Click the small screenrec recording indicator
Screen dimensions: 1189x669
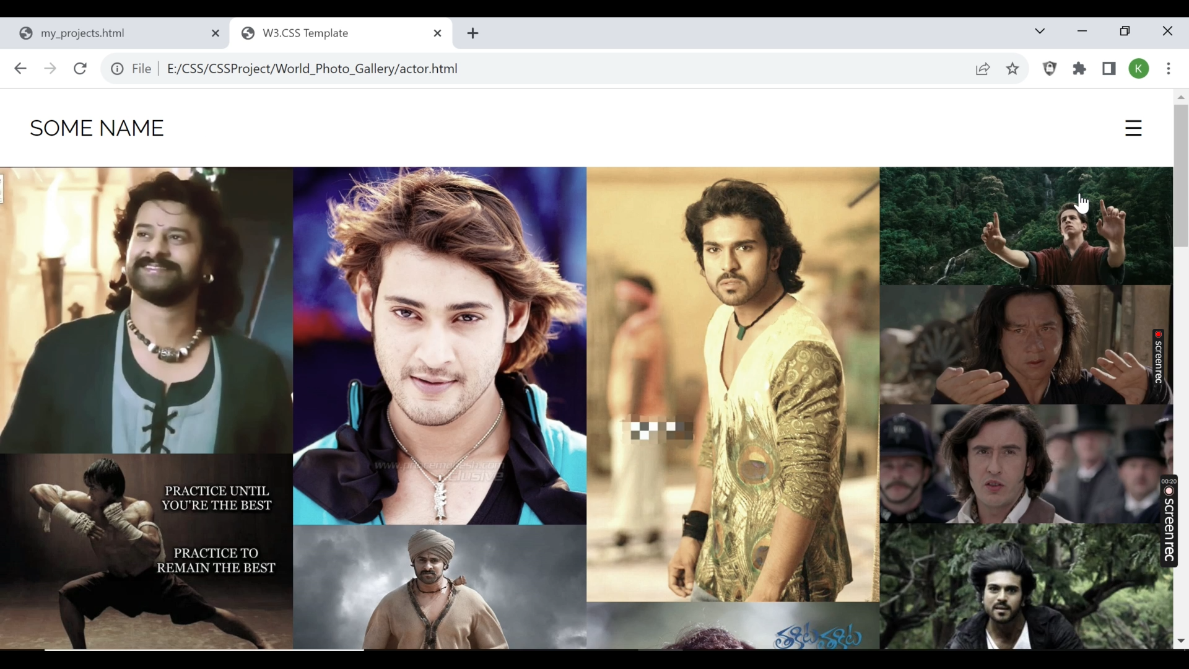(1158, 357)
